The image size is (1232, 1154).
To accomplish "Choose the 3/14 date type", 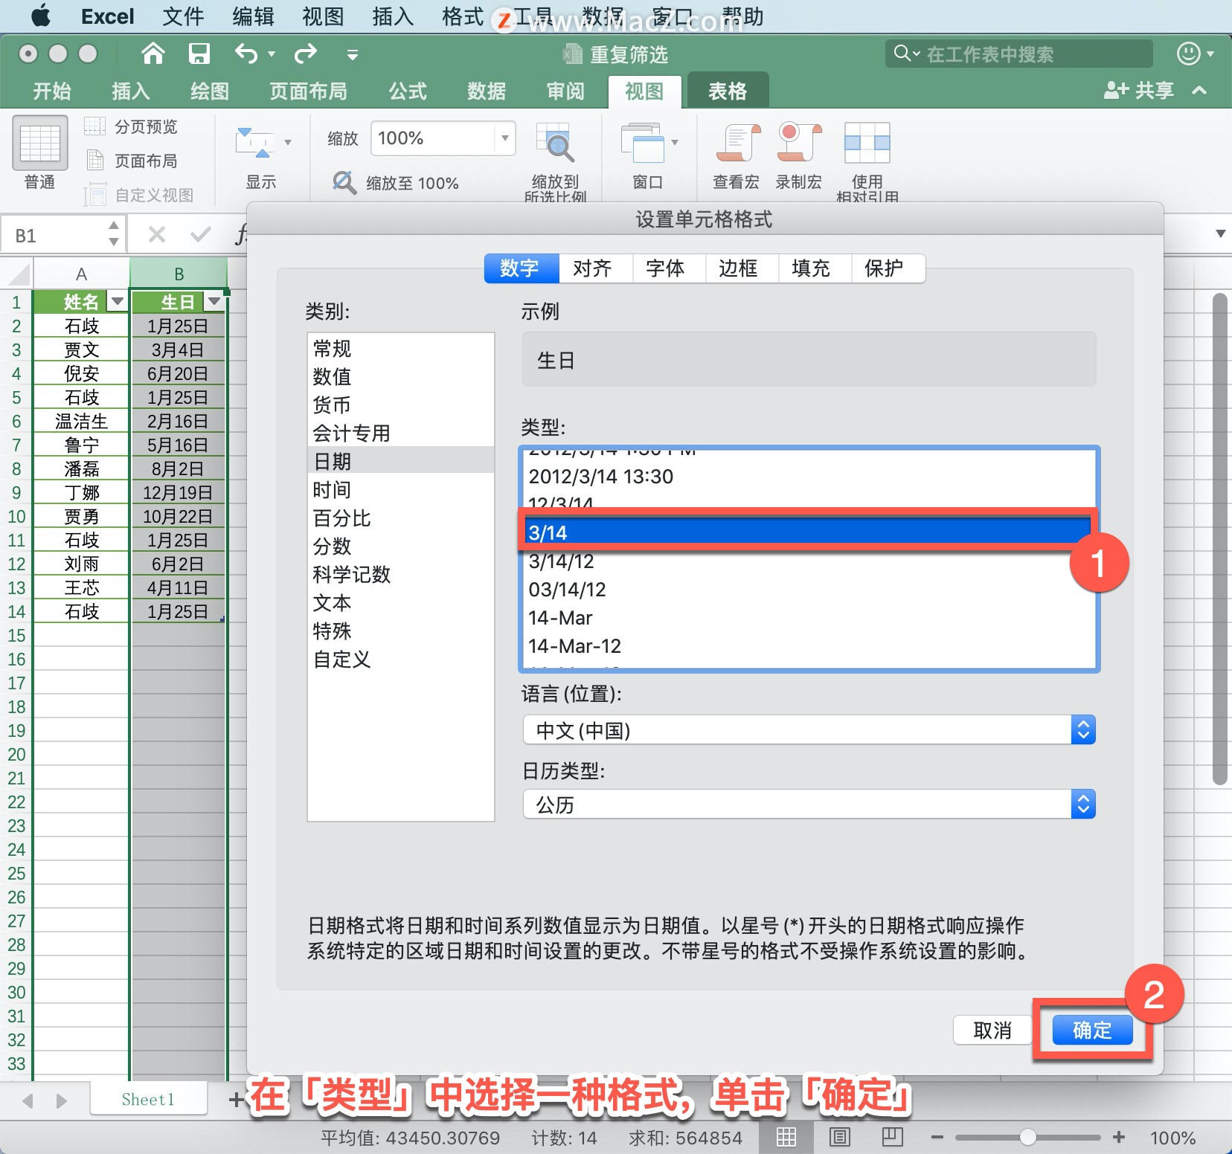I will (808, 533).
